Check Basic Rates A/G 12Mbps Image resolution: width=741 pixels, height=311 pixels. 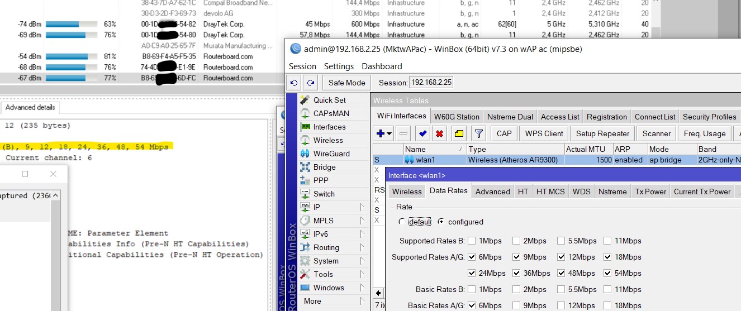coord(561,306)
